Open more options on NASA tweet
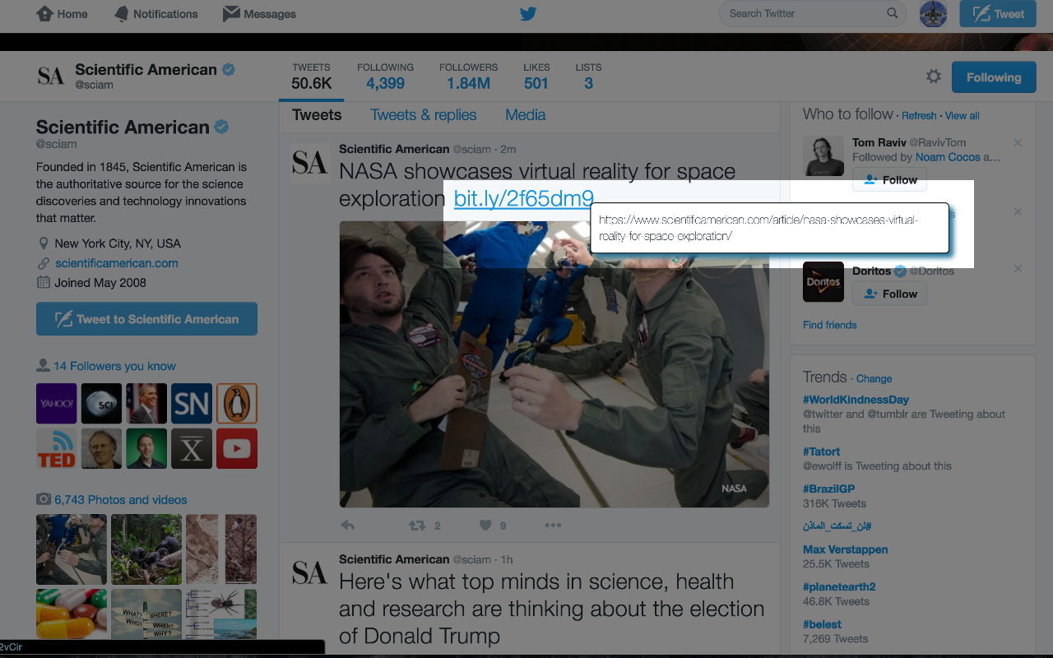 click(553, 525)
